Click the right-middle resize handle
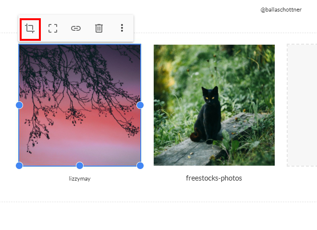Image resolution: width=317 pixels, height=230 pixels. click(x=140, y=105)
